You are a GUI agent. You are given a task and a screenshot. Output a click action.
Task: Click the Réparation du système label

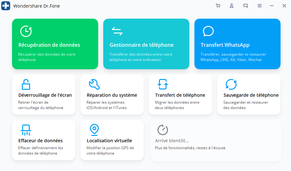pyautogui.click(x=112, y=95)
